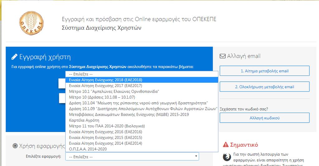Viewport: 319px width, 166px height.
Task: Click the Σημαντικό heading text
Action: 244,144
